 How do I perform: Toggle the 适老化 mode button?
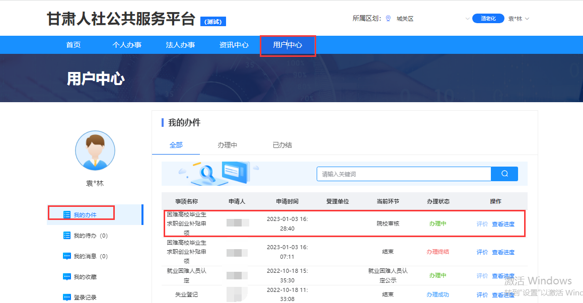(488, 19)
